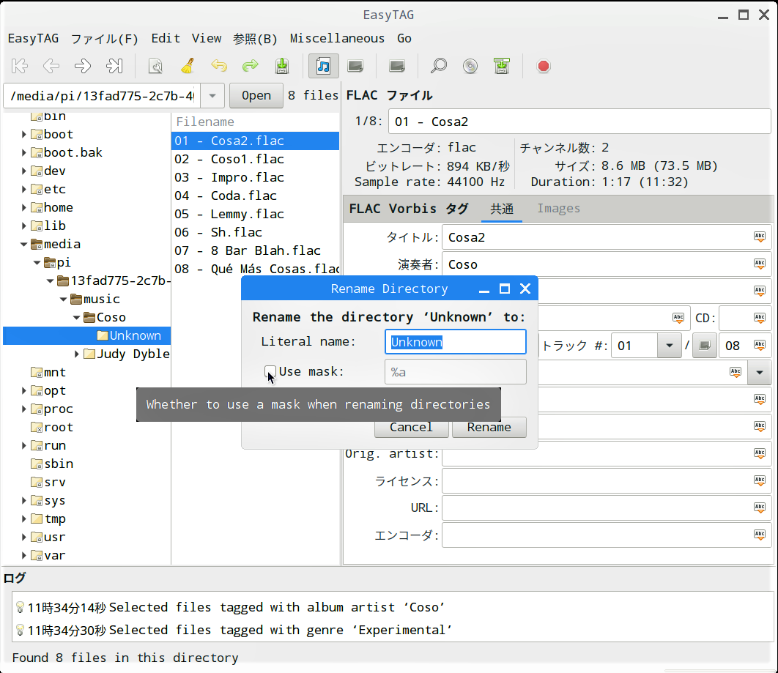Click the red Stop icon
Viewport: 778px width, 673px height.
tap(544, 66)
